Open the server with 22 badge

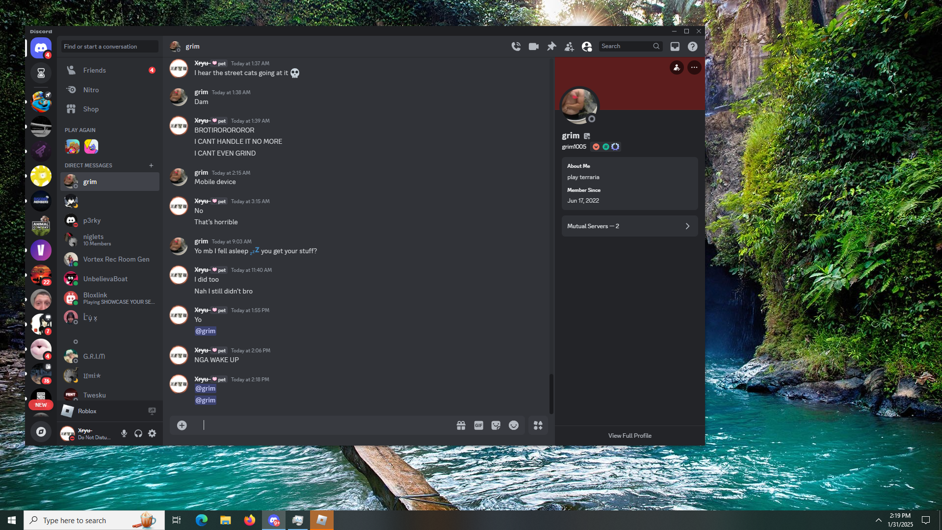point(41,275)
